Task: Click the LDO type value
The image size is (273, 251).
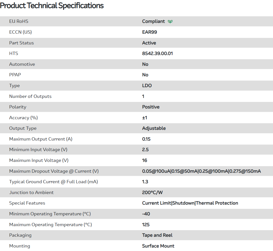Action: coord(147,86)
